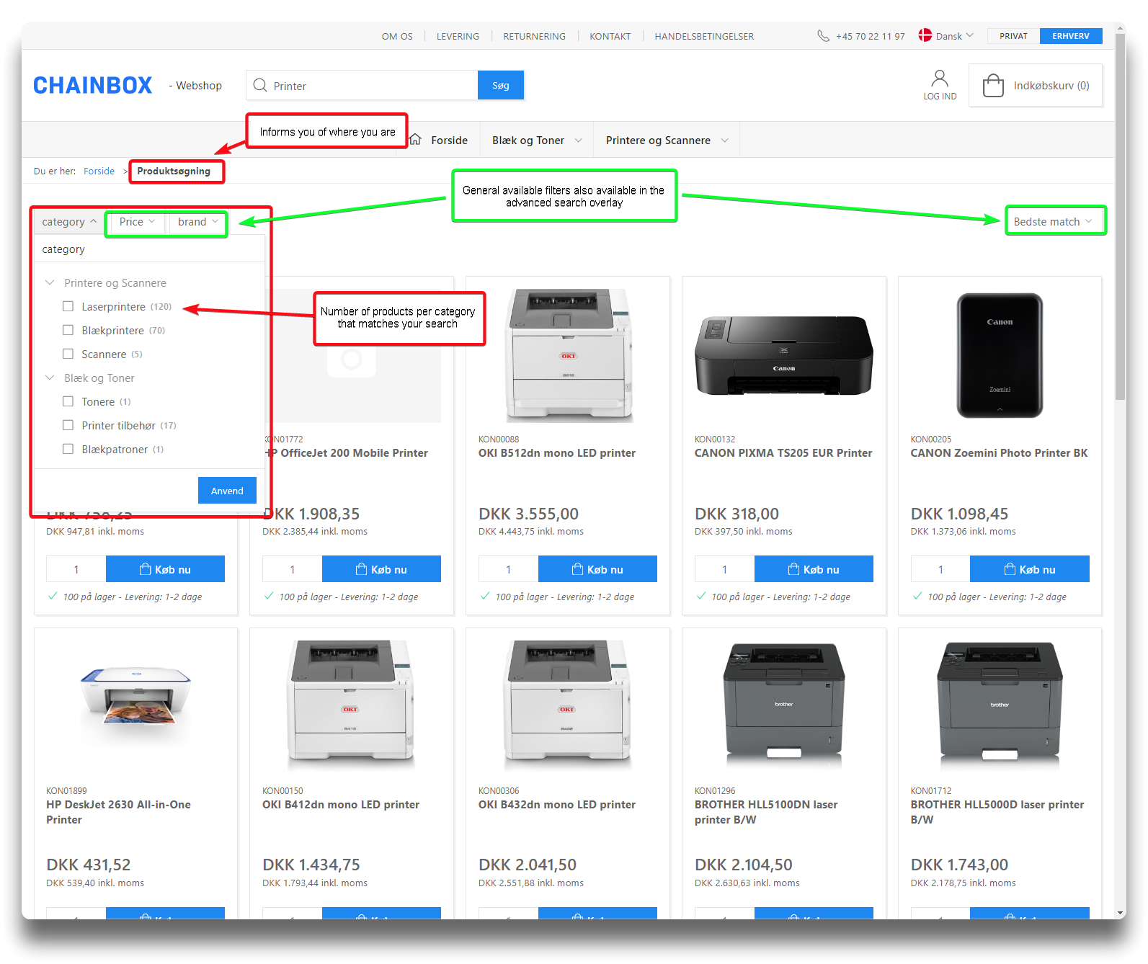1148x964 pixels.
Task: Click the page vertical scrollbar
Action: coord(1121,216)
